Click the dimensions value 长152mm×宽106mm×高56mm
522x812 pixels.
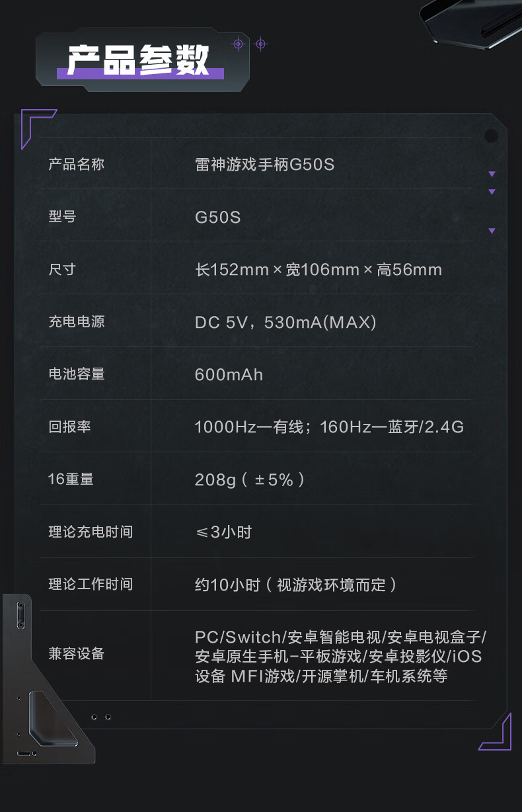point(318,269)
